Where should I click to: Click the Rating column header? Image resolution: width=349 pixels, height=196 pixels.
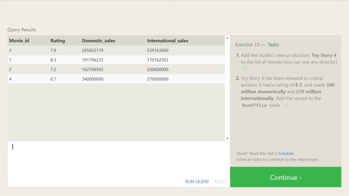pos(58,41)
